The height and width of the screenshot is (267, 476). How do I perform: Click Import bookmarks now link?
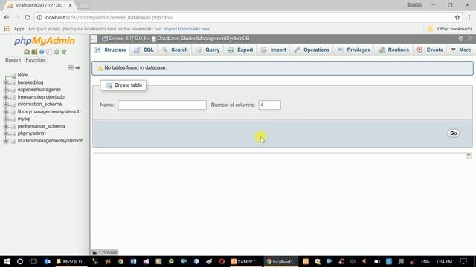tap(188, 29)
